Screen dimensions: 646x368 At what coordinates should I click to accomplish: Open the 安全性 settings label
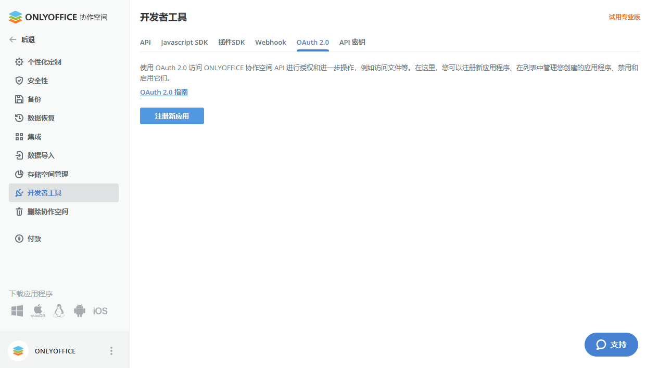pyautogui.click(x=37, y=81)
